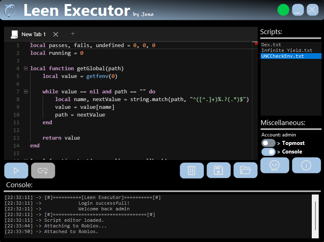The image size is (324, 242).
Task: Collapse the getGlobal function fold at line 4
Action: (x=26, y=69)
